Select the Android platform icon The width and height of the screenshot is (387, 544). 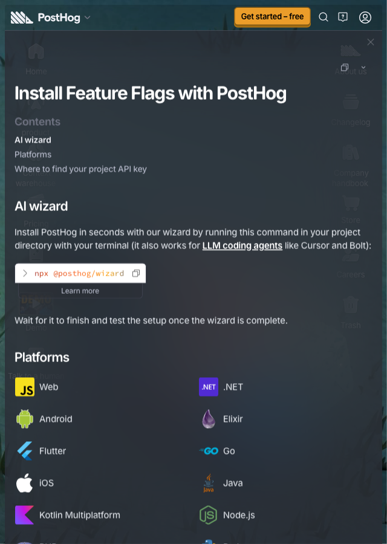25,419
